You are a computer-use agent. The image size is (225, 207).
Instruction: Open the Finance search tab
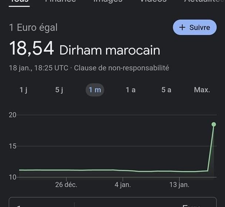tap(60, 1)
